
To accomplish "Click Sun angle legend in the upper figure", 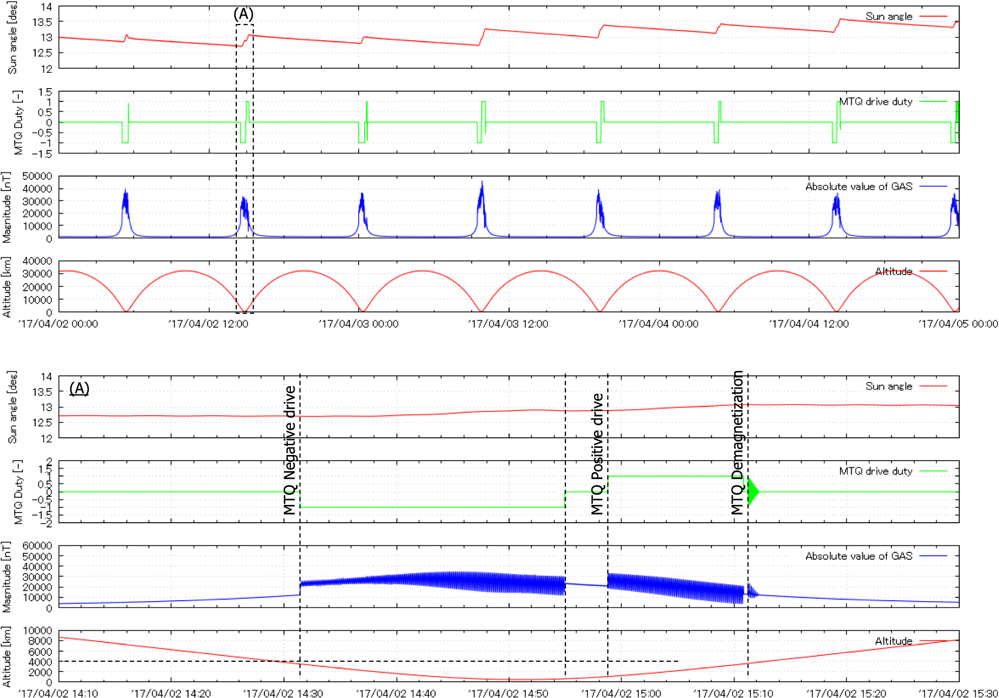I will (889, 16).
